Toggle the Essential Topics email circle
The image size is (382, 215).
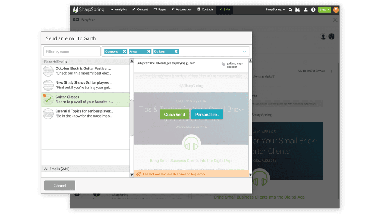pos(48,113)
